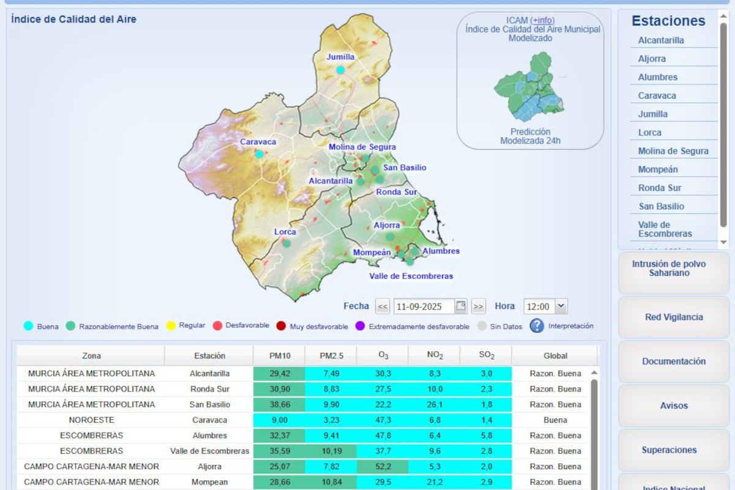Select Molina de Segura in Estaciones list
This screenshot has width=735, height=490.
coord(673,151)
